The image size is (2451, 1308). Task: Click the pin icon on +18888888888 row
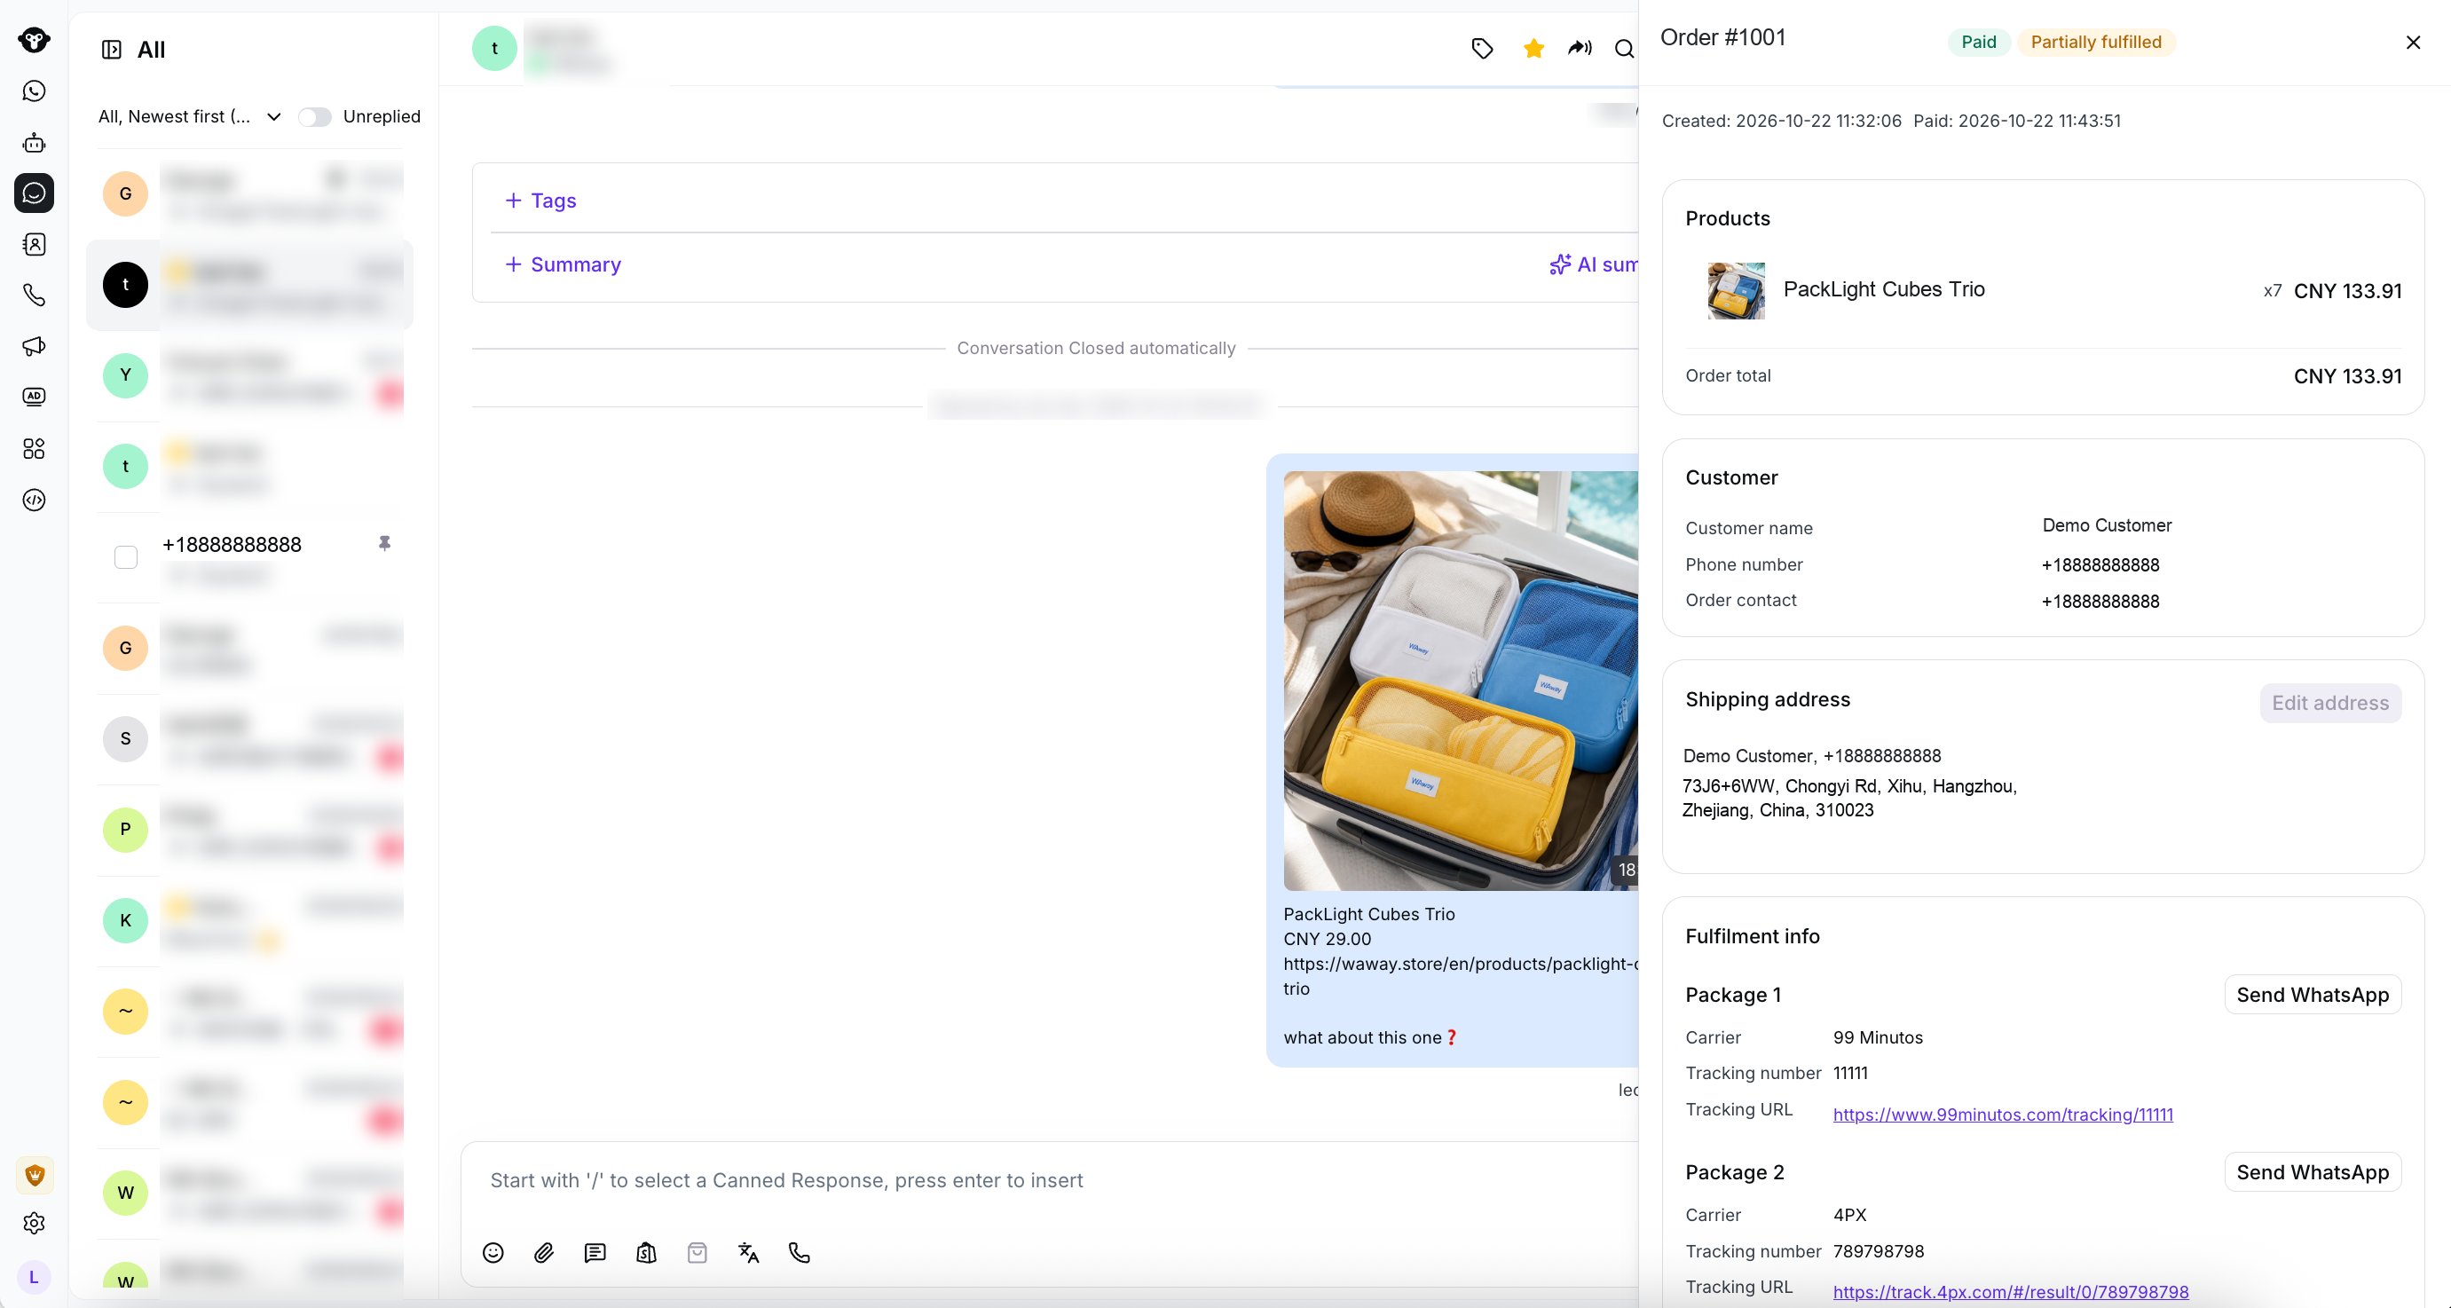pyautogui.click(x=384, y=543)
